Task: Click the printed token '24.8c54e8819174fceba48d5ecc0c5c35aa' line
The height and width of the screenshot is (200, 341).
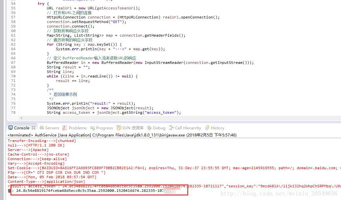Action: [x=90, y=191]
